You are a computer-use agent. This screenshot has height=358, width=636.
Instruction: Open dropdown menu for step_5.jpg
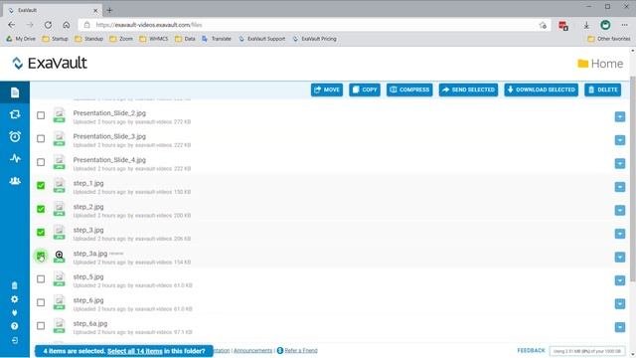pyautogui.click(x=620, y=280)
